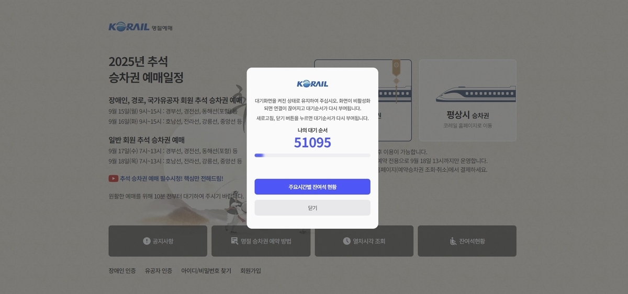Click the search-document icon on 명절 승차권 예약 방법
Screen dimensions: 628x294
[234, 241]
